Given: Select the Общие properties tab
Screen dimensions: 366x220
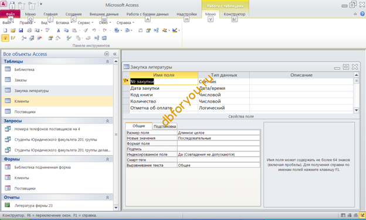Looking at the screenshot, I should (138, 126).
